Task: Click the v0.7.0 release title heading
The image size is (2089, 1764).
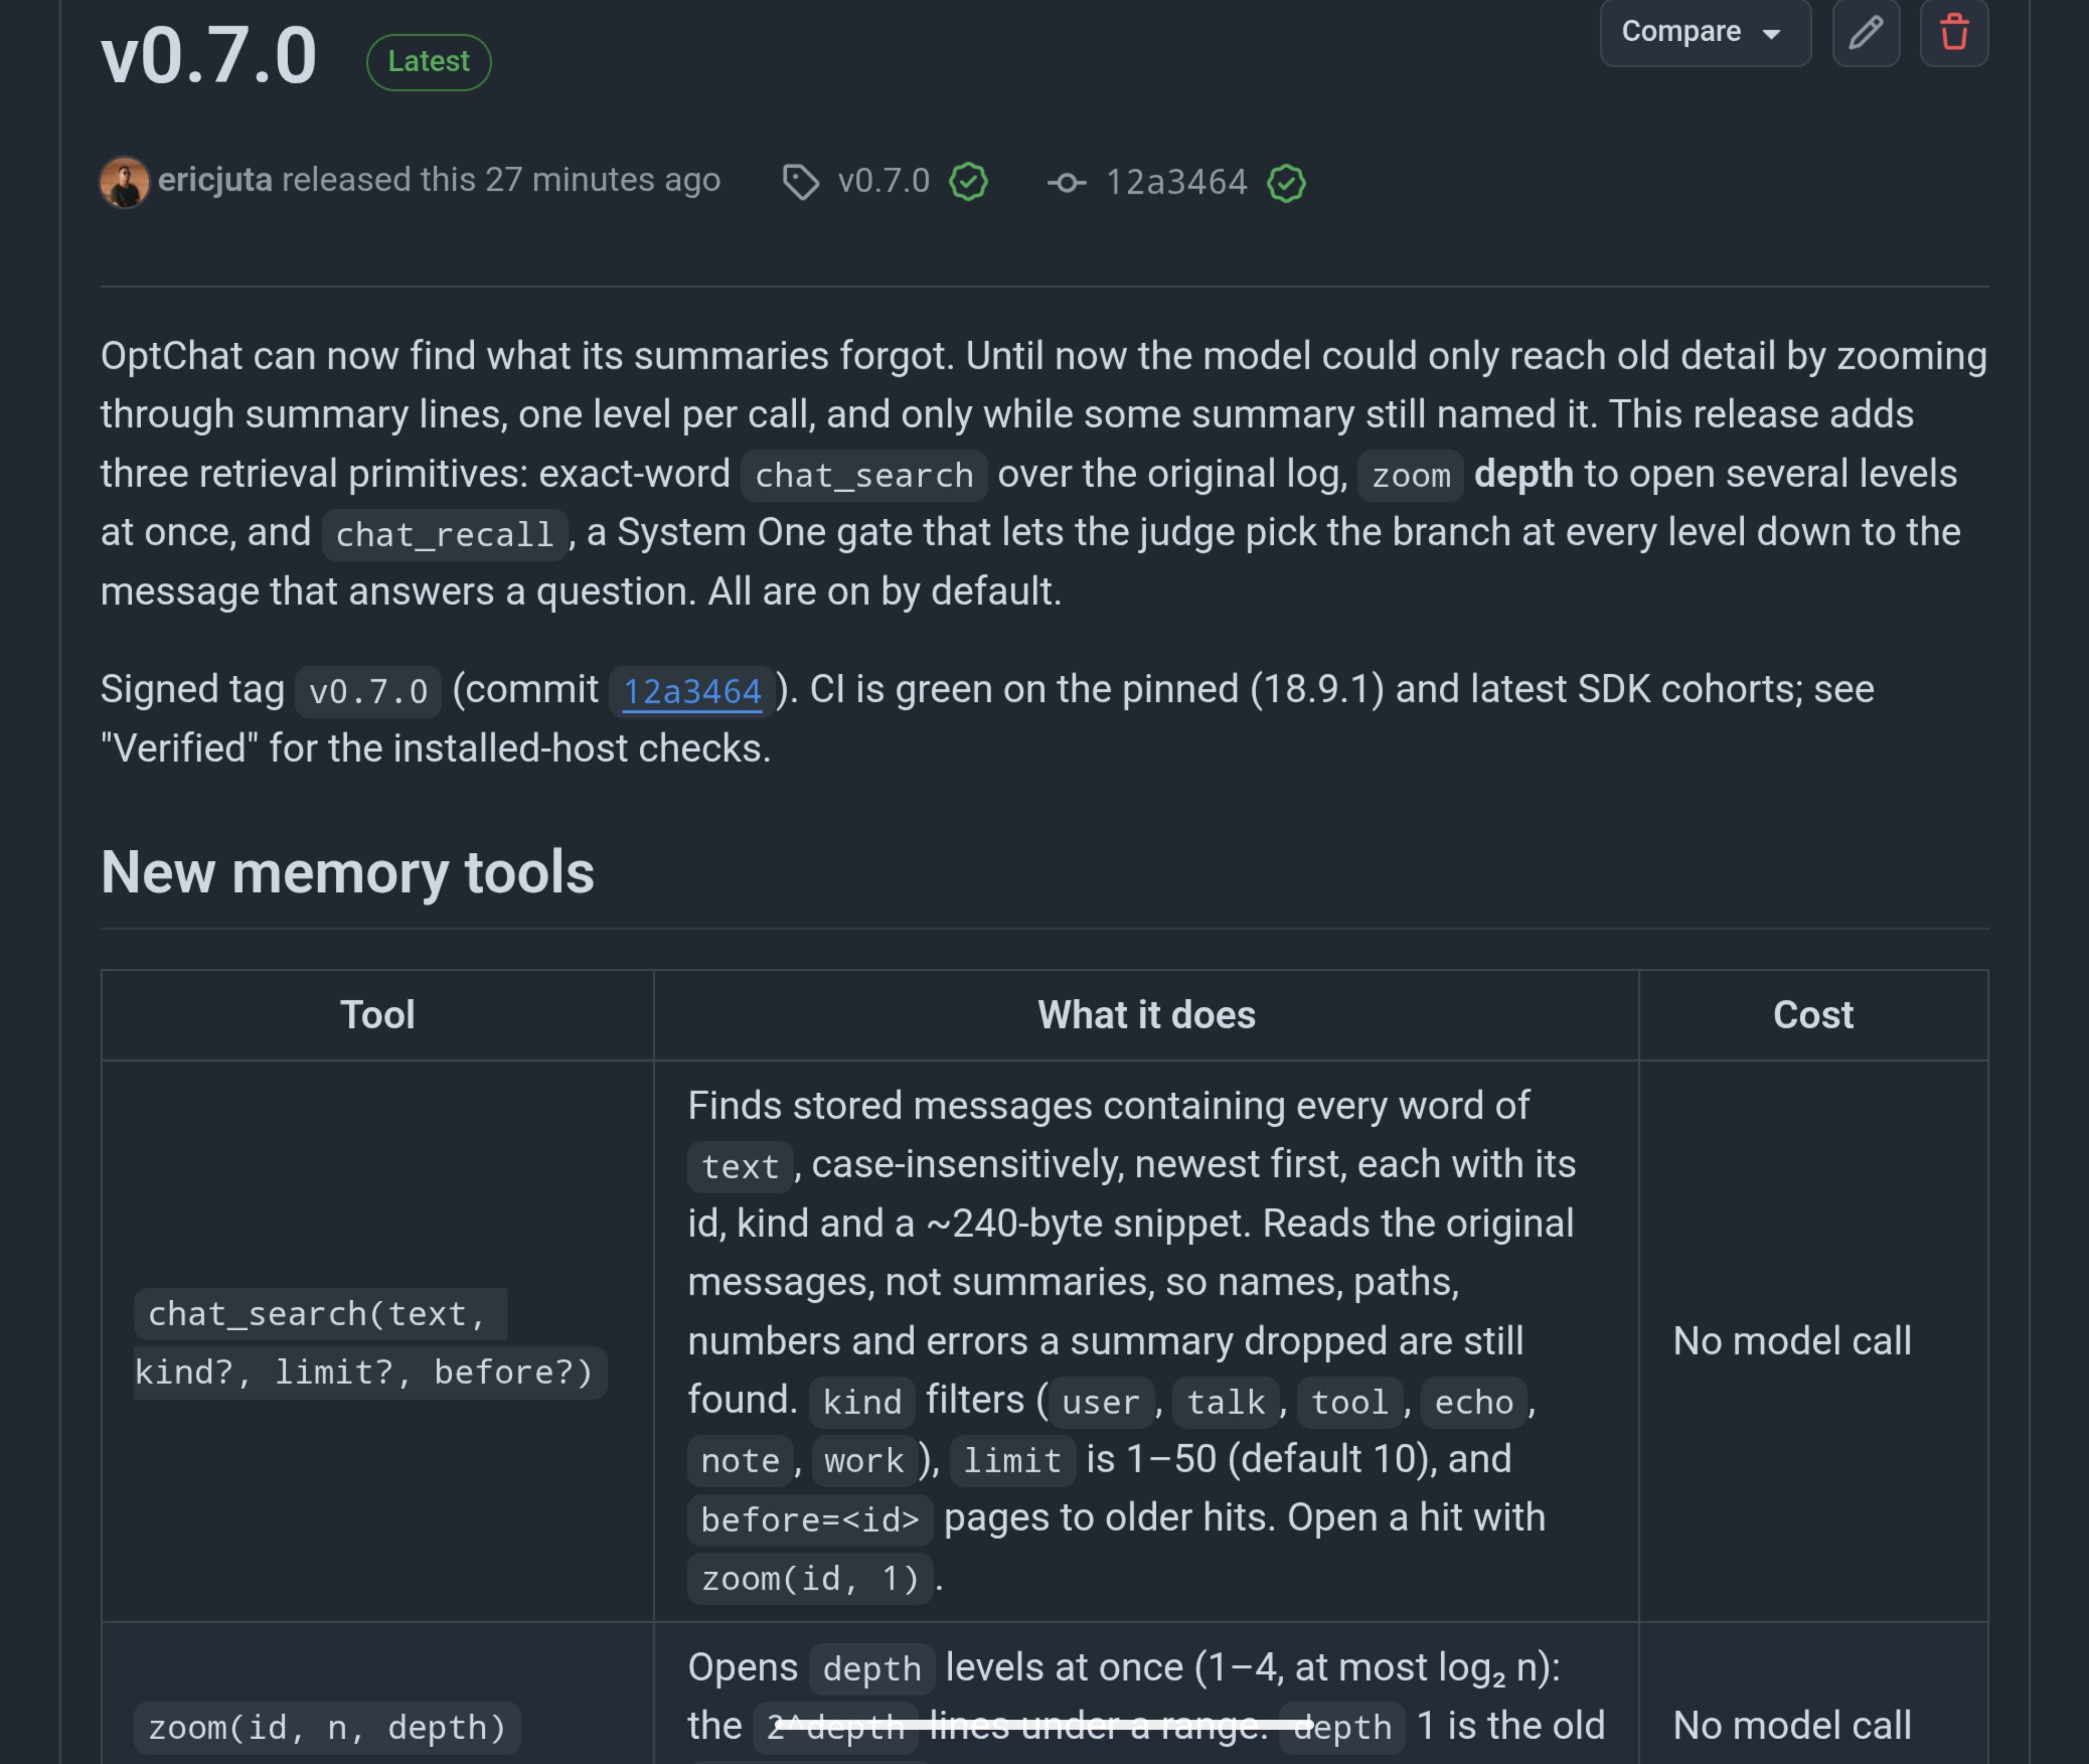Action: (209, 56)
